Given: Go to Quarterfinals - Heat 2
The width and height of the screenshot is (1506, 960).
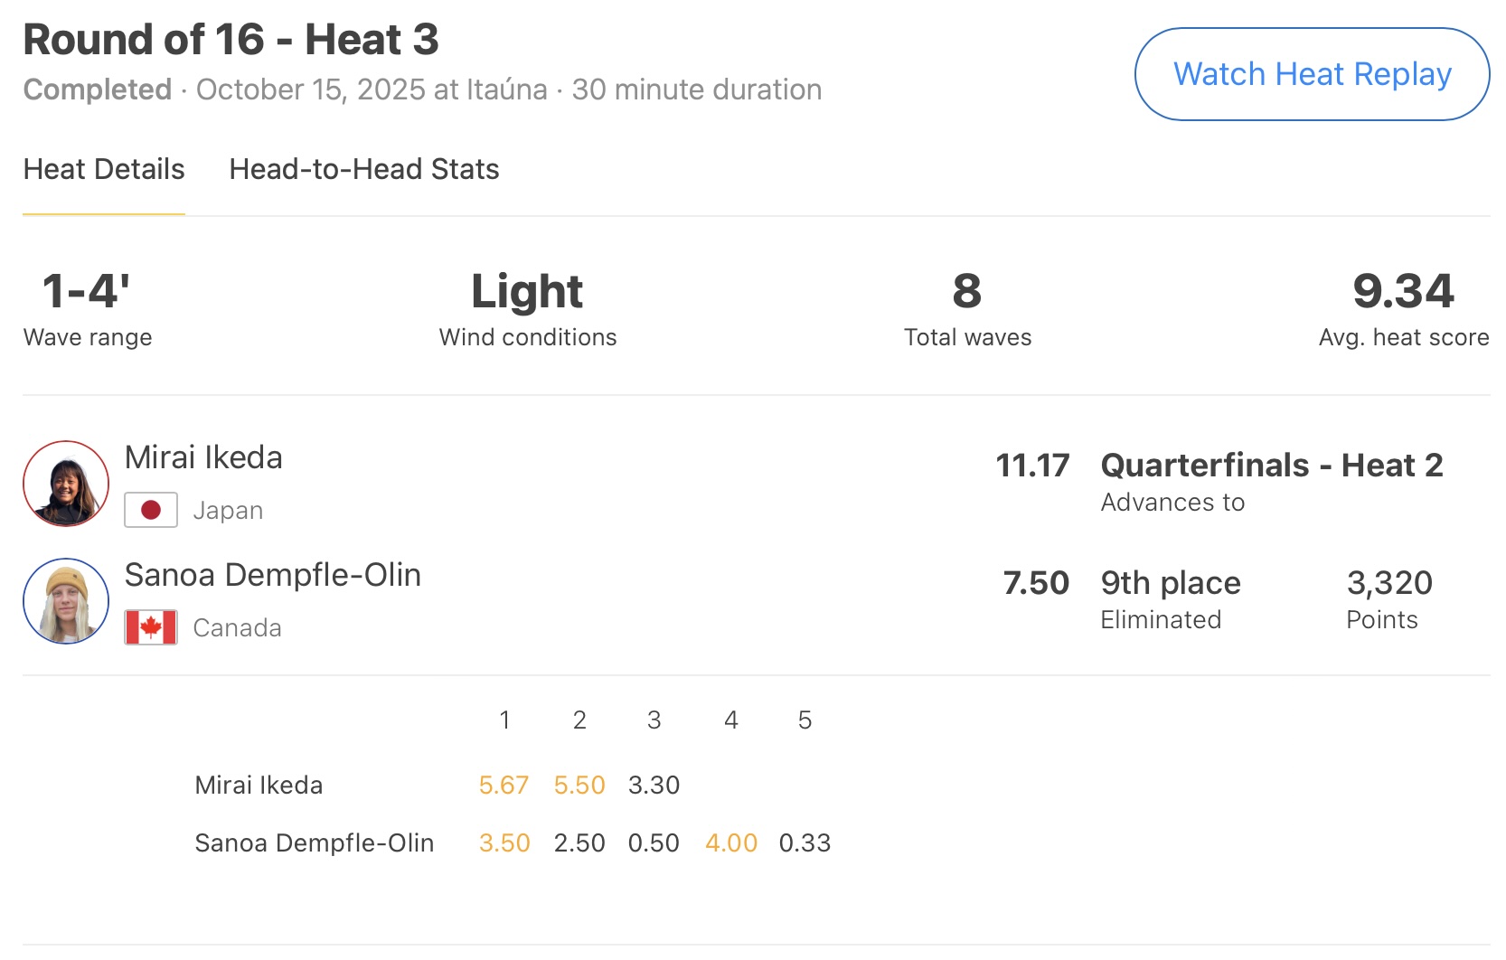Looking at the screenshot, I should coord(1271,466).
